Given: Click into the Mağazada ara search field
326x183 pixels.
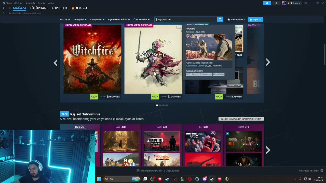Looking at the screenshot, I should click(186, 20).
